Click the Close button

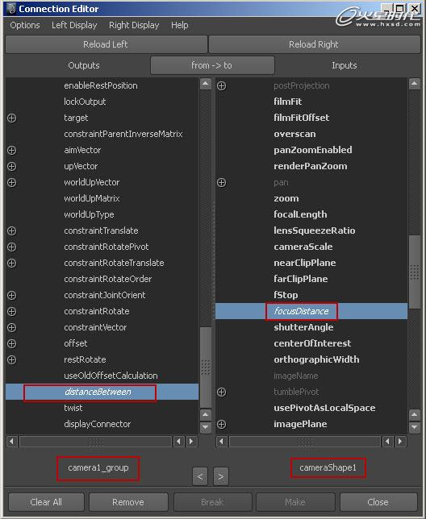[378, 502]
